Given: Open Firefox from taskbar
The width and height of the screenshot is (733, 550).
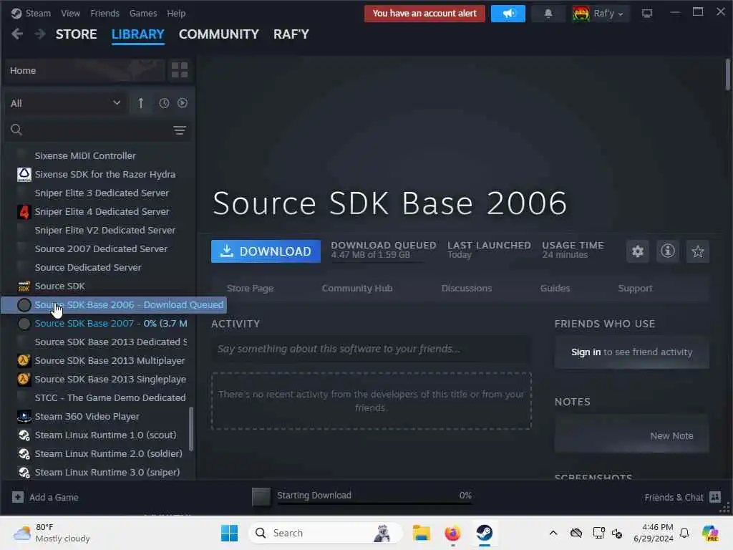Looking at the screenshot, I should pyautogui.click(x=452, y=533).
